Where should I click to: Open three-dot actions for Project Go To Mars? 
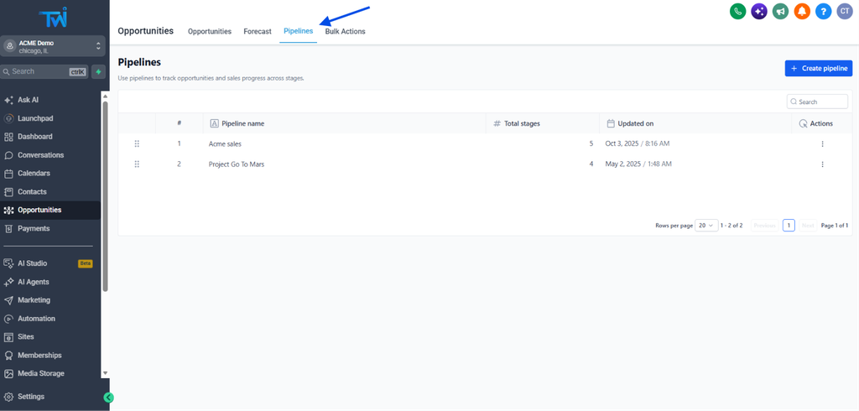(822, 164)
